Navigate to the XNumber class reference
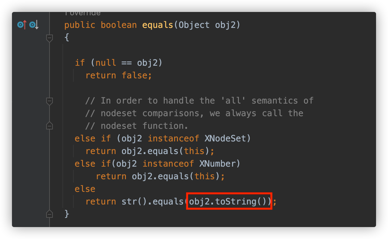 (219, 163)
